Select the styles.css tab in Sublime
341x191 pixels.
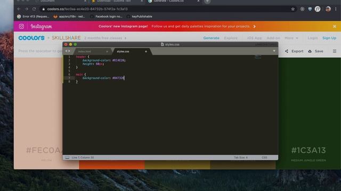coord(123,51)
